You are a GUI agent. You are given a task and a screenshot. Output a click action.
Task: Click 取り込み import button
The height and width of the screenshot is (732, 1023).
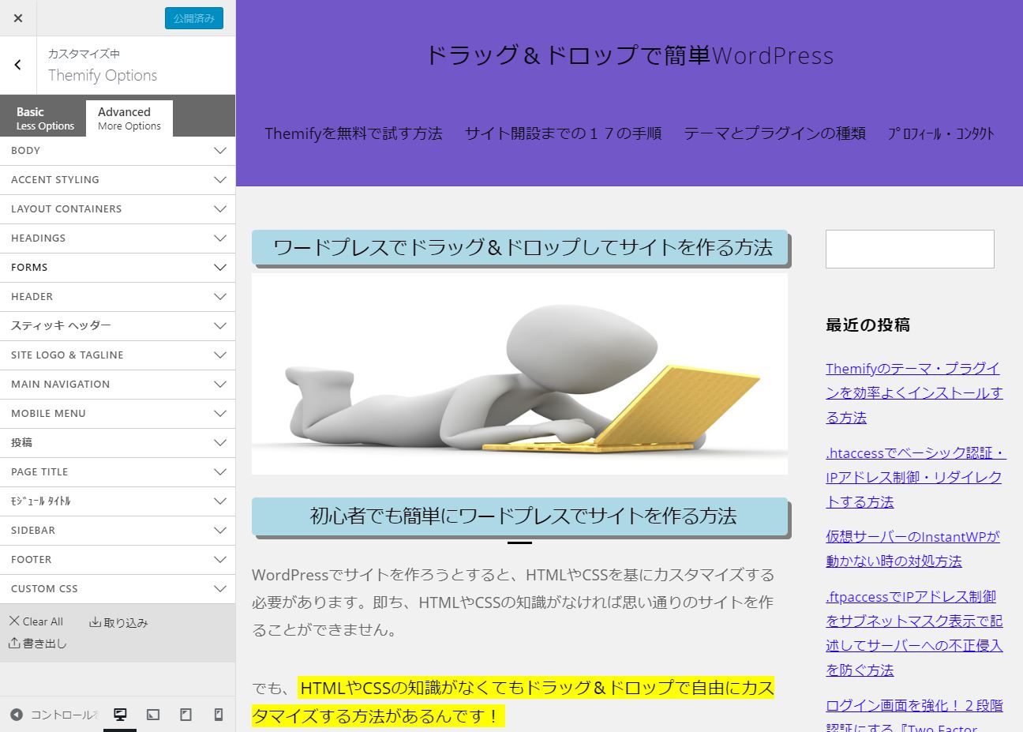tap(118, 622)
